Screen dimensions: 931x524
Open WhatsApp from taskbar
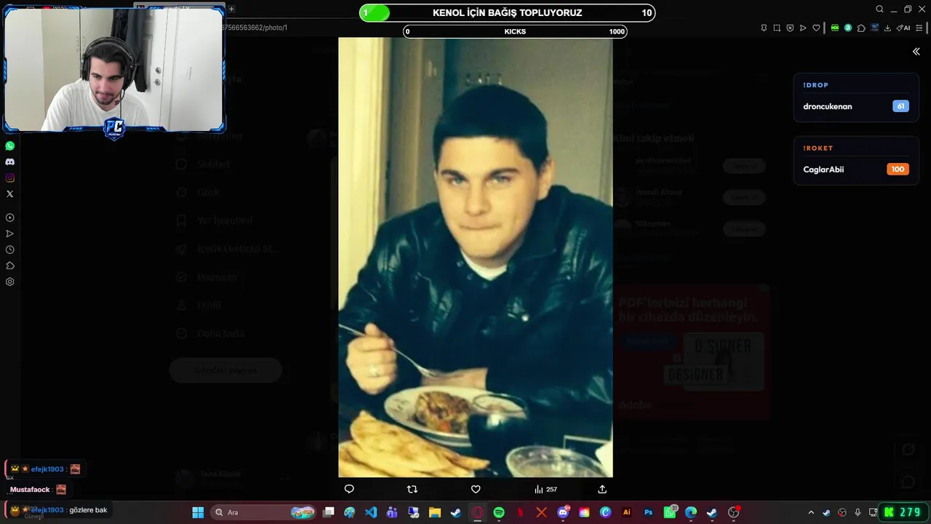click(670, 512)
